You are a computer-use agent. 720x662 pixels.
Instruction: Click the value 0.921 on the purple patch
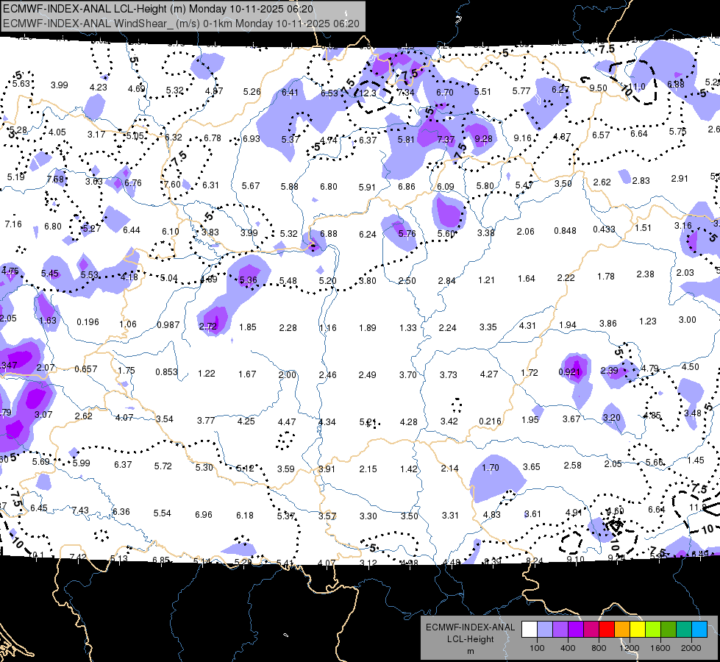click(569, 371)
